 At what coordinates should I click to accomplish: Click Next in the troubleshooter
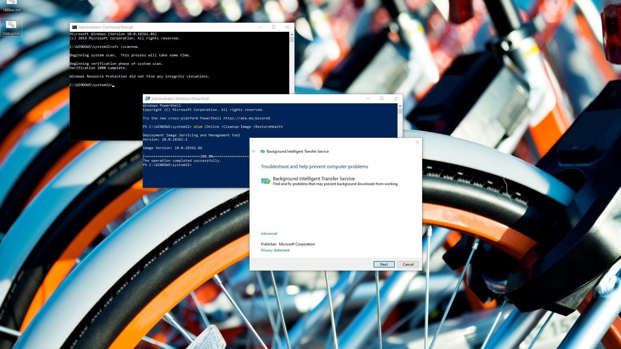pos(384,264)
